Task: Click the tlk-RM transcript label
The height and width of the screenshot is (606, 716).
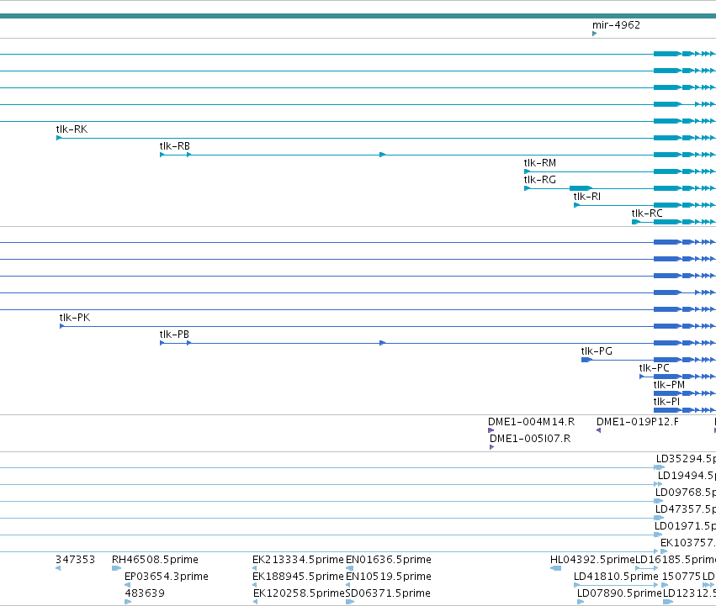Action: point(540,163)
